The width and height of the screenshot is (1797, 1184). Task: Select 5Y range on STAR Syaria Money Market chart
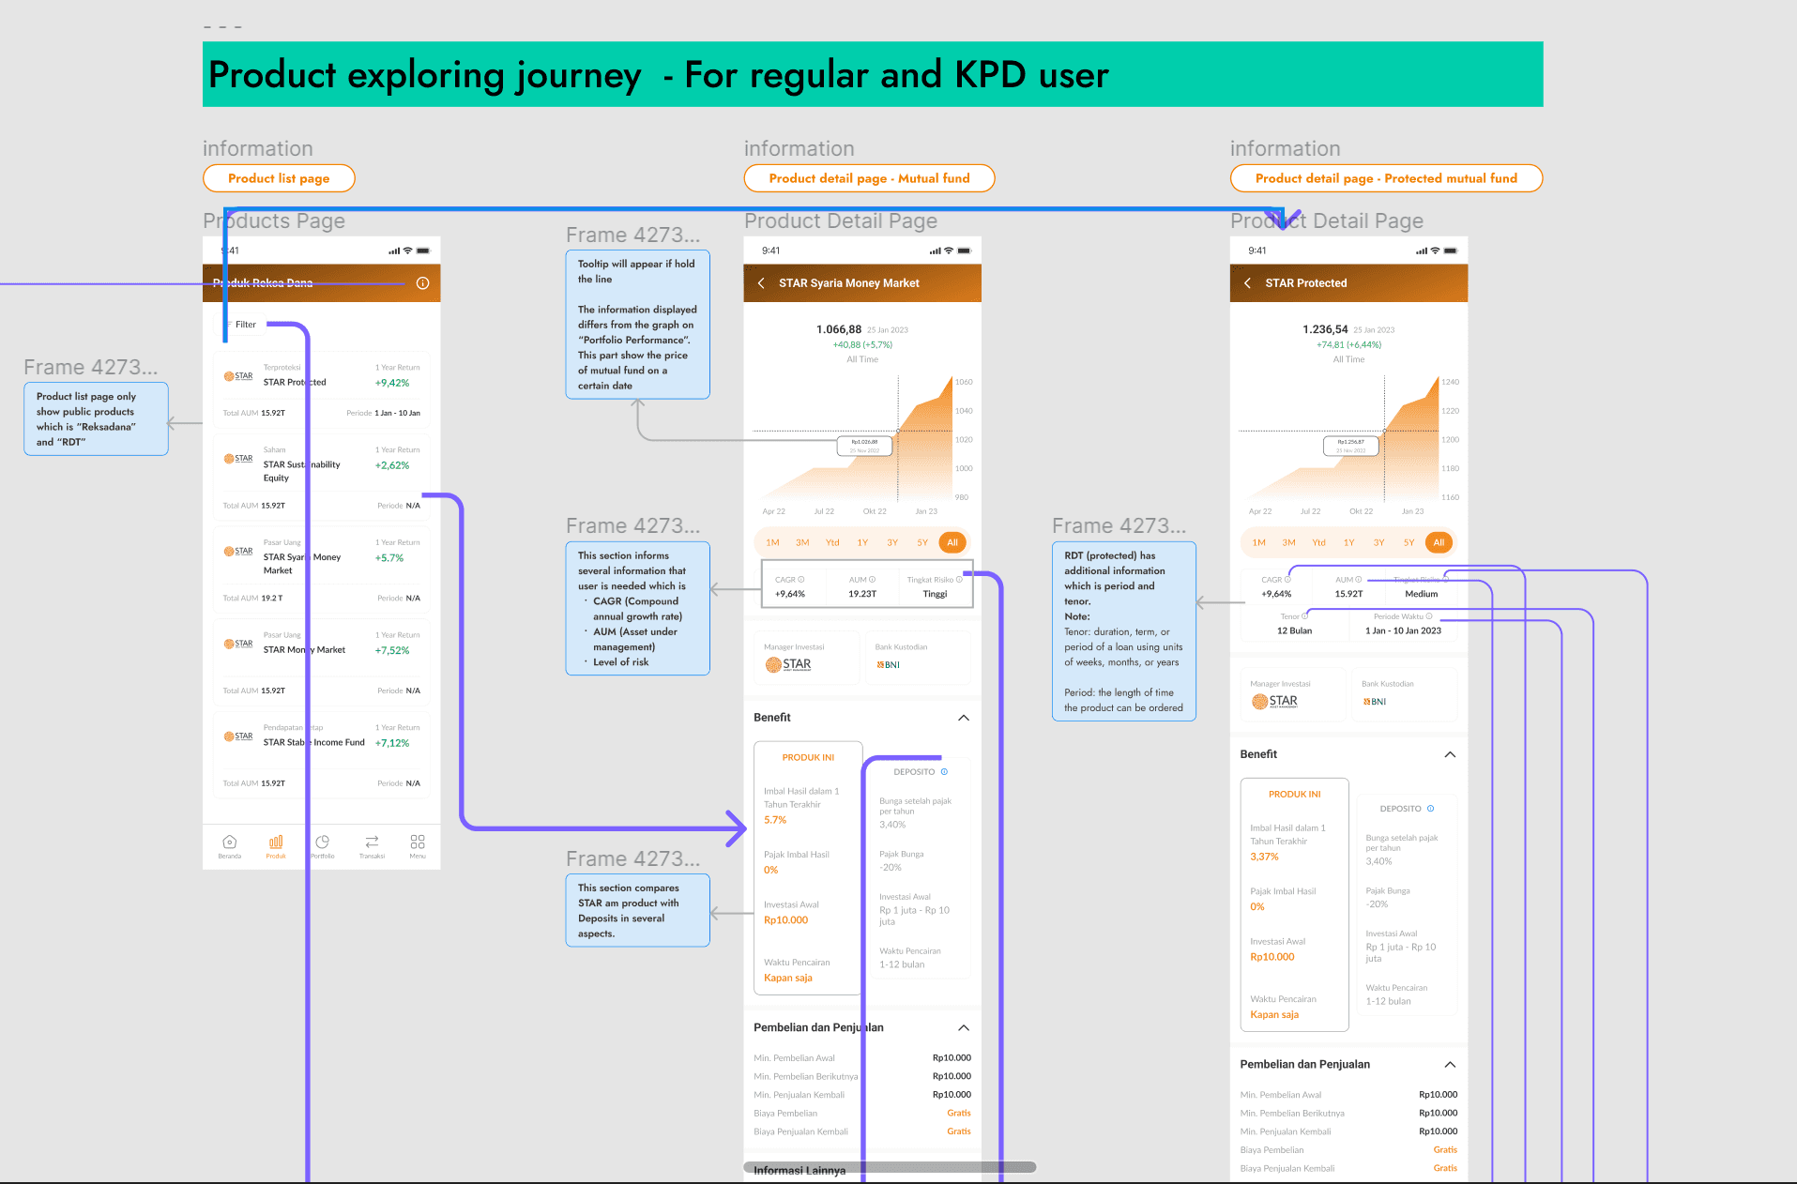click(x=922, y=542)
